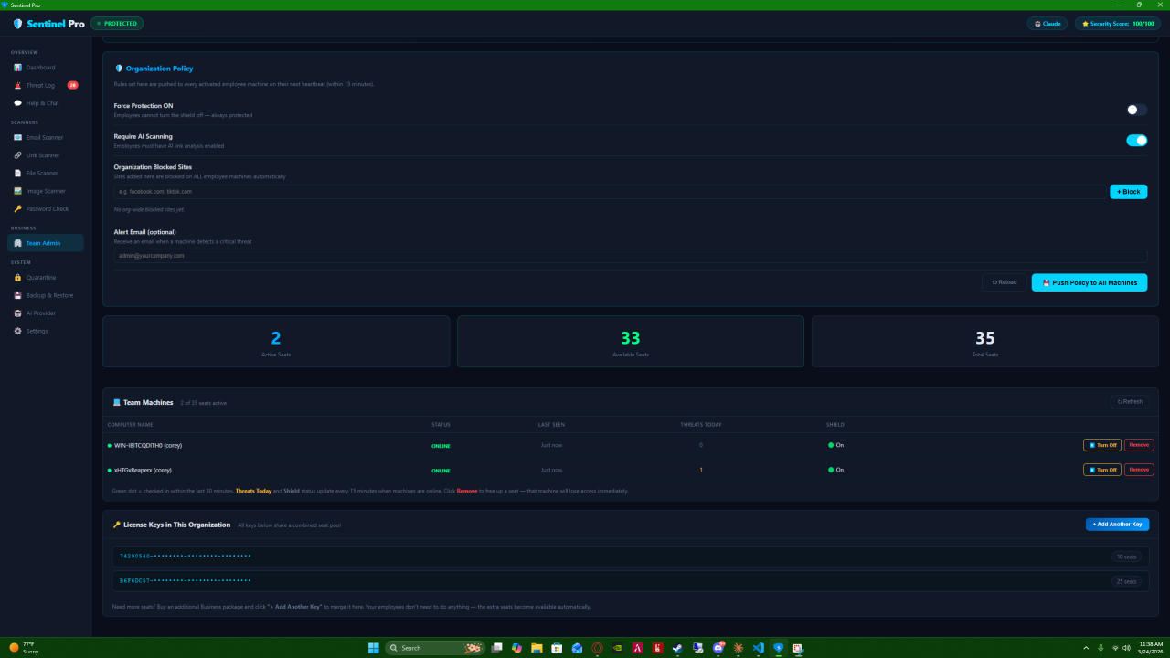Open Settings from the sidebar
The height and width of the screenshot is (658, 1170).
tap(46, 331)
